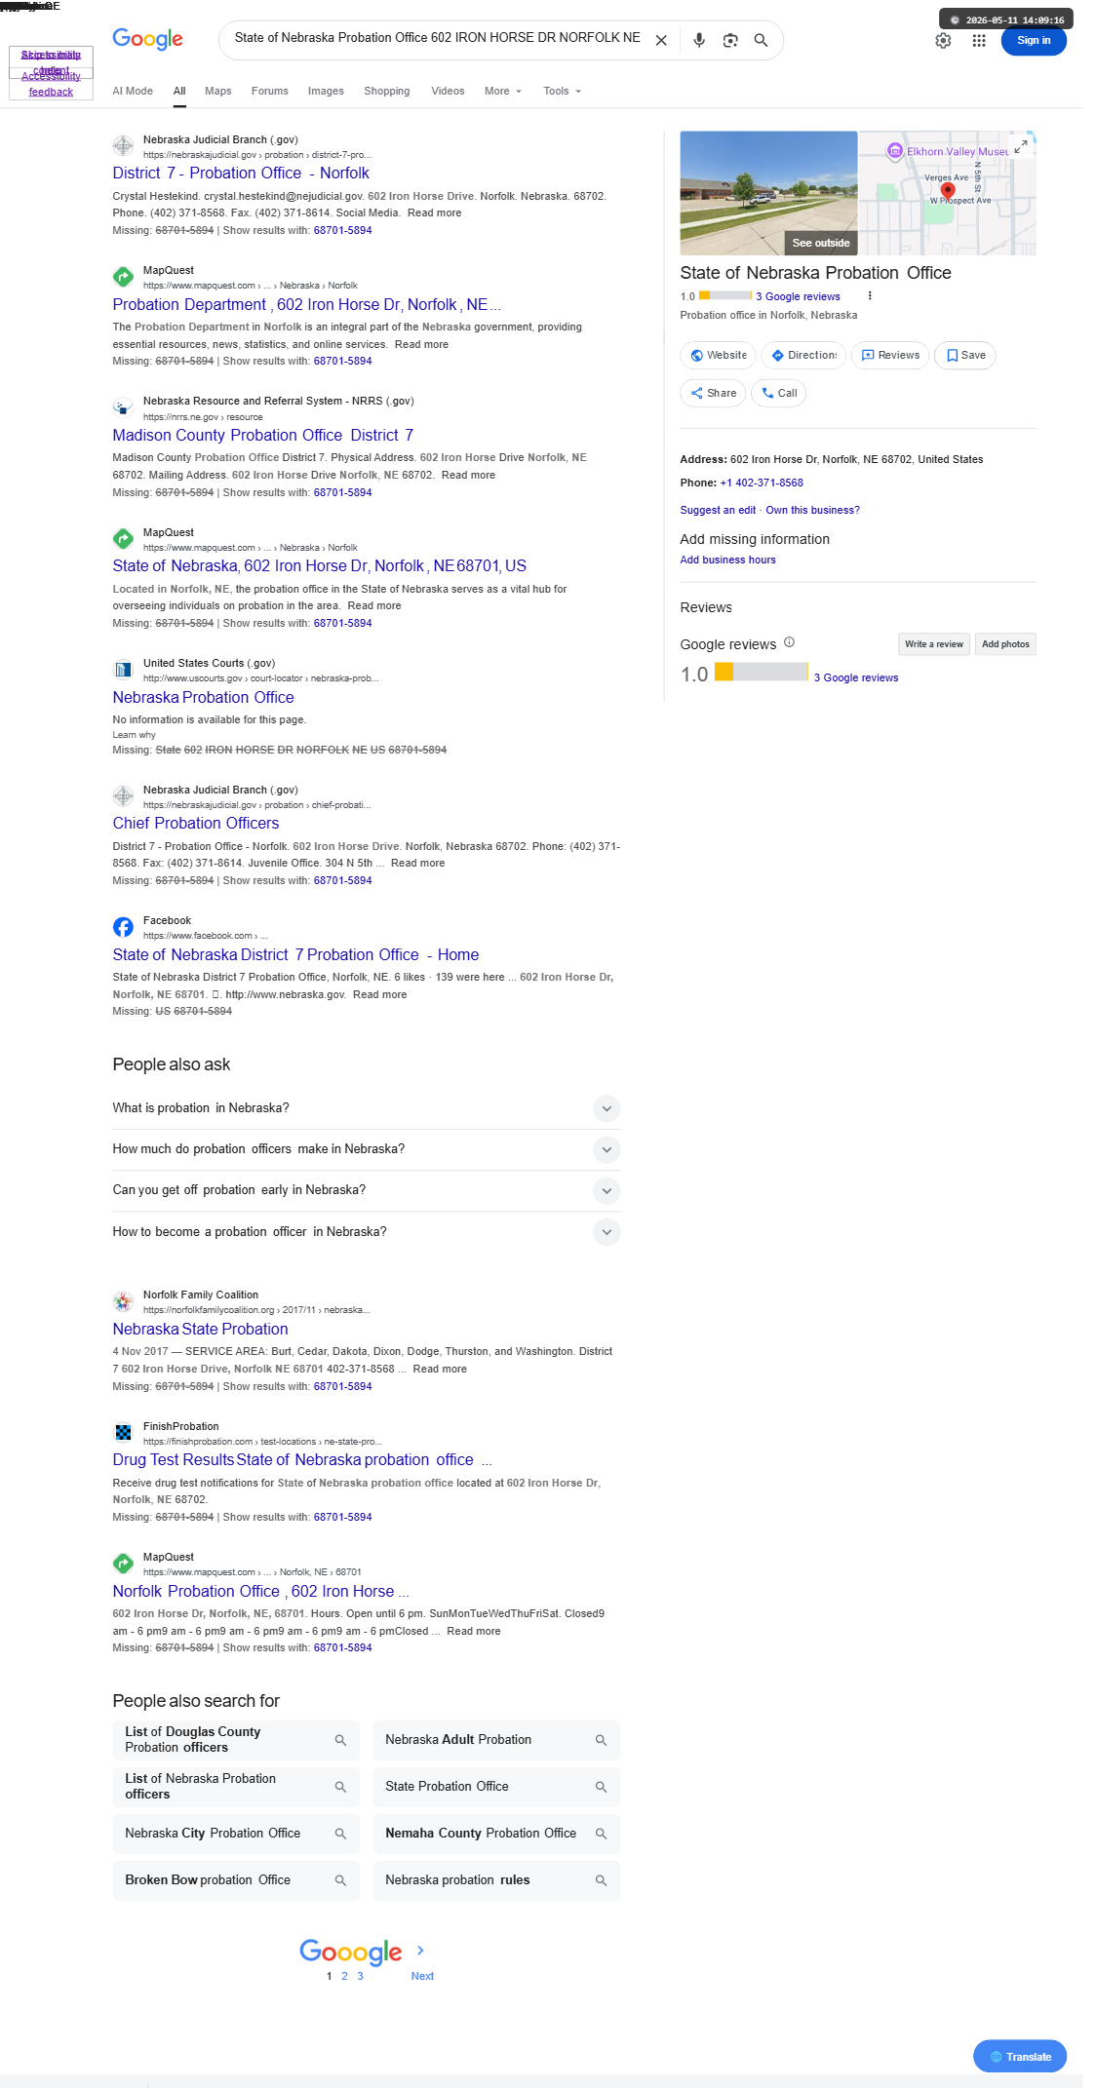Open the Tools dropdown menu

tap(562, 91)
